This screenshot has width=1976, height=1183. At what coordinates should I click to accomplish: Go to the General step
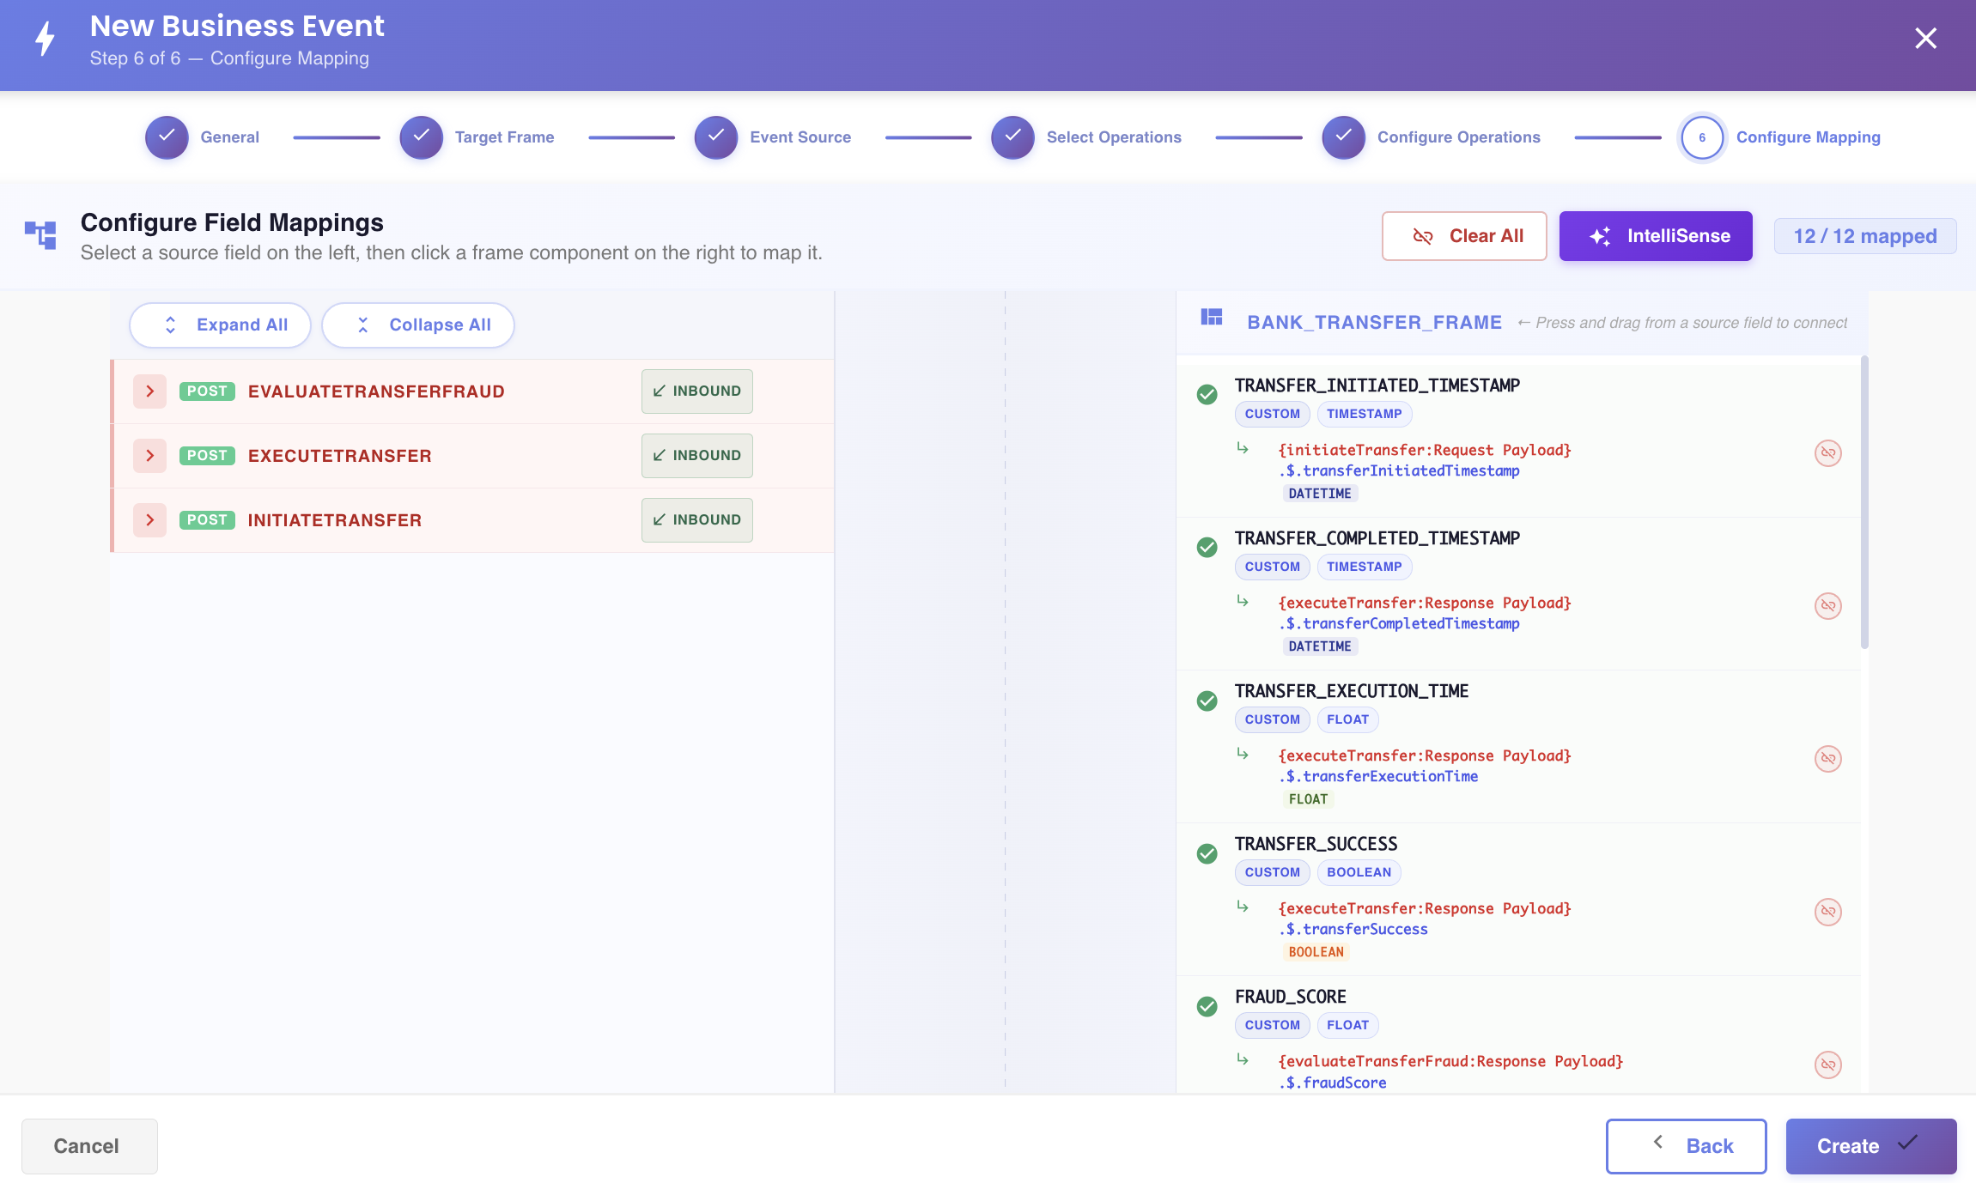pyautogui.click(x=203, y=137)
